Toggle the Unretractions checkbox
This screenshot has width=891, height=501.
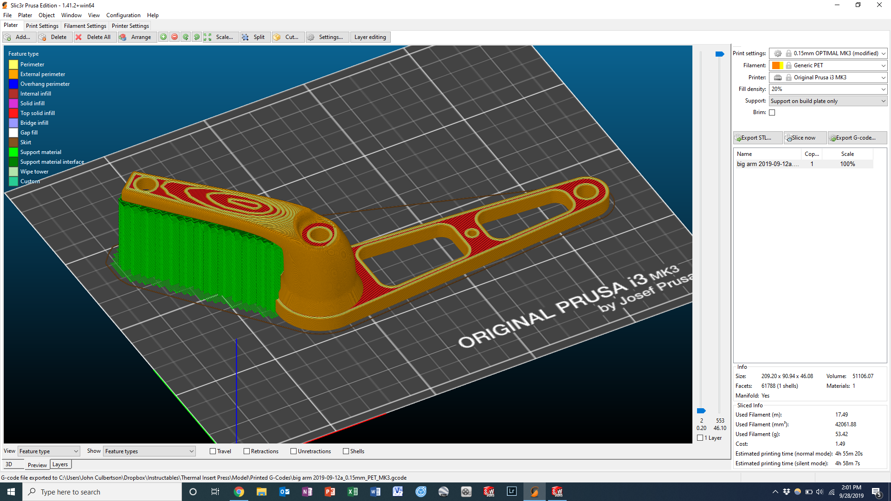click(294, 451)
